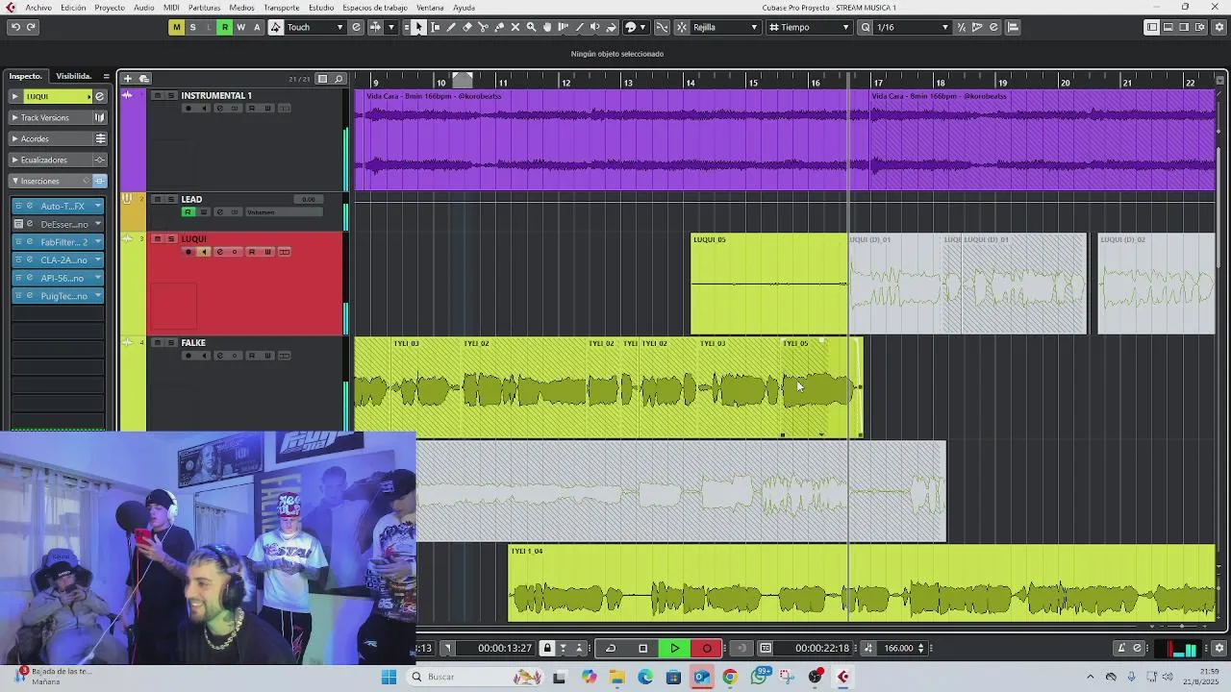
Task: Open Google Chrome from the taskbar
Action: coord(730,677)
